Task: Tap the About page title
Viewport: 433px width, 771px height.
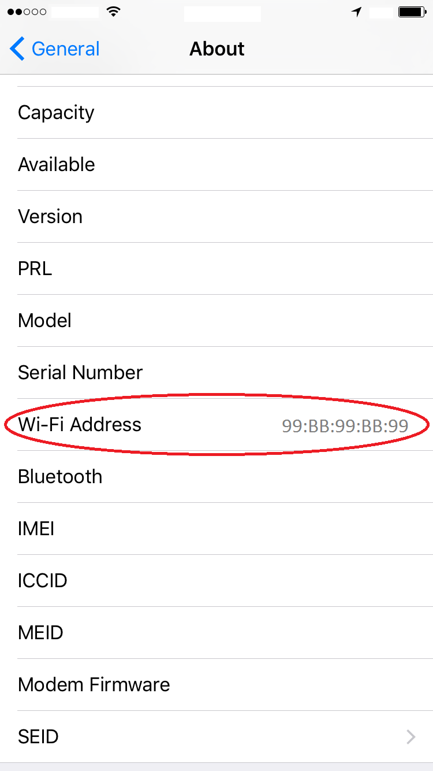Action: point(216,49)
